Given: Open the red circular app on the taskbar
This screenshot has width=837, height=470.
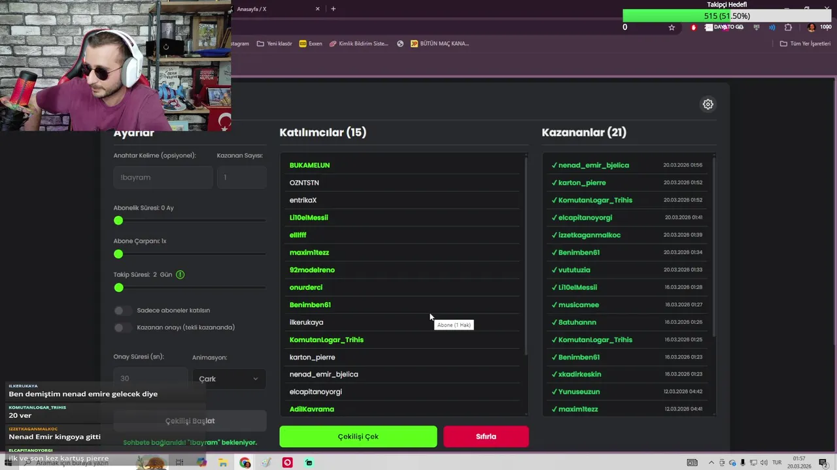Looking at the screenshot, I should 287,463.
